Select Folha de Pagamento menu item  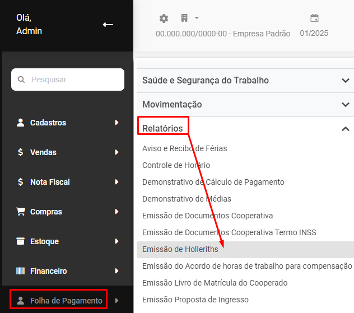[x=66, y=301]
